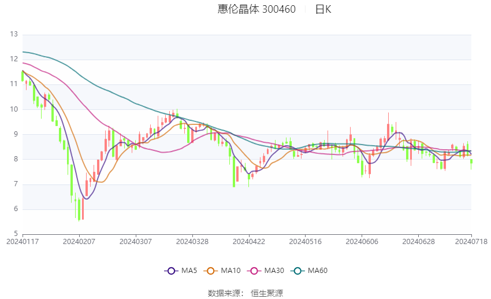Image resolution: width=491 pixels, height=299 pixels.
Task: Click the y-axis value 13
Action: [x=14, y=34]
